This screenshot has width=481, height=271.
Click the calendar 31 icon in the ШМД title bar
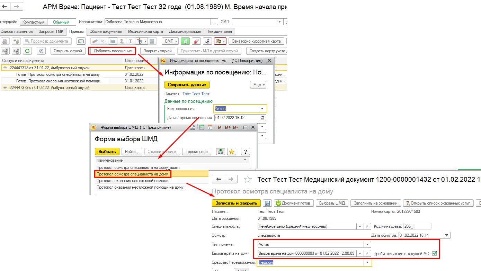(210, 127)
